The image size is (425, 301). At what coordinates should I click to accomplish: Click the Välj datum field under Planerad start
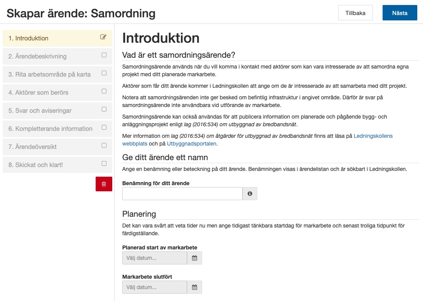[x=154, y=258]
